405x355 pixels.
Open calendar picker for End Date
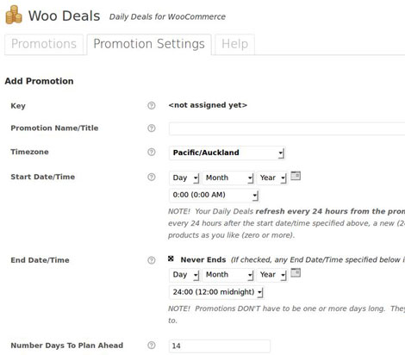click(x=296, y=272)
